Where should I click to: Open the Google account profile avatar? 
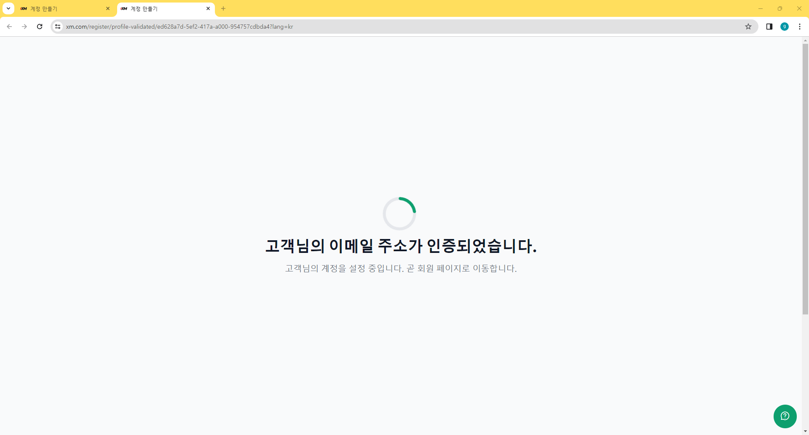point(785,26)
